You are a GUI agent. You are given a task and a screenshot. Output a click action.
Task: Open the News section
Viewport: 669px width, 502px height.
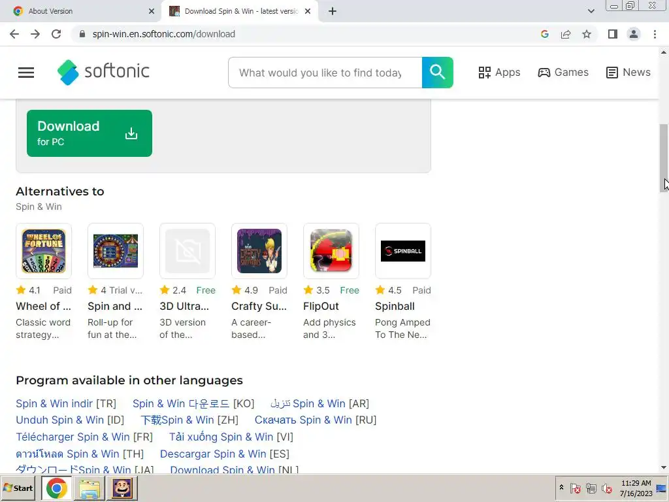[x=628, y=73]
